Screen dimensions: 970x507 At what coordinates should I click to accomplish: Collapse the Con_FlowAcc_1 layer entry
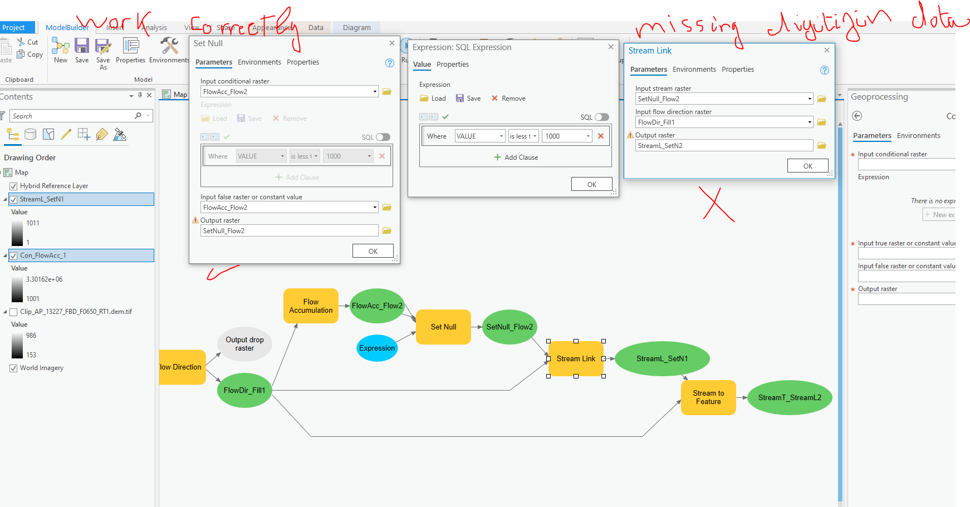[6, 255]
